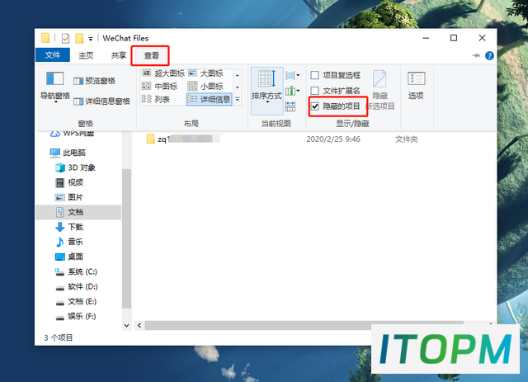This screenshot has width=528, height=382.
Task: Select 文档 (E:) drive
Action: [x=75, y=301]
